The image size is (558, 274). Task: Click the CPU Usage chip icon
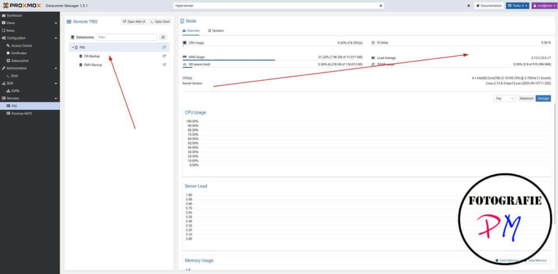pos(184,43)
